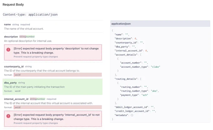Click the error icon in the description error box
This screenshot has height=130, width=213.
coord(8,49)
